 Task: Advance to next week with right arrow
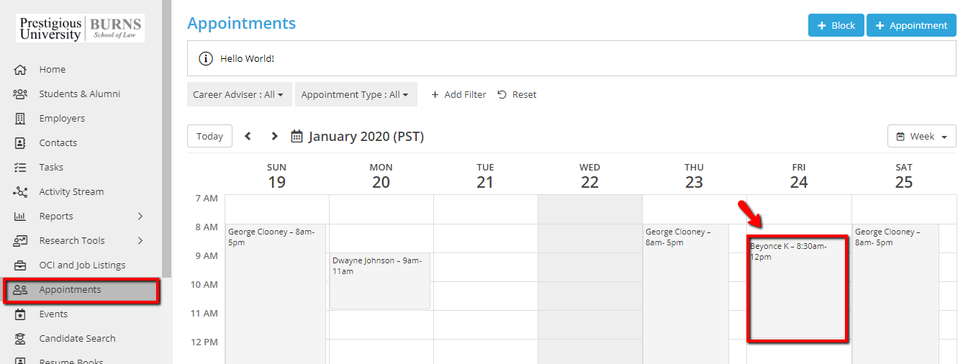274,136
